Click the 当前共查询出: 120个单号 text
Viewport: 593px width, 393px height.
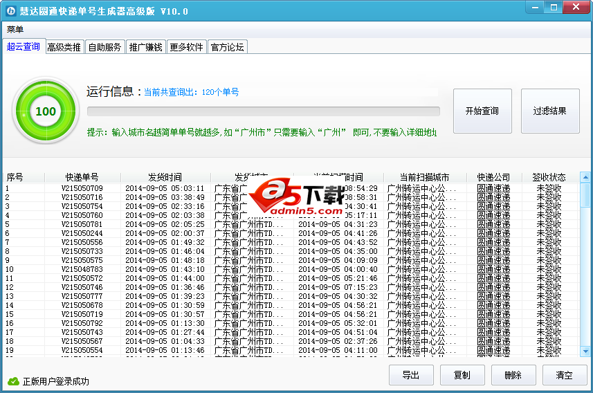coord(192,92)
